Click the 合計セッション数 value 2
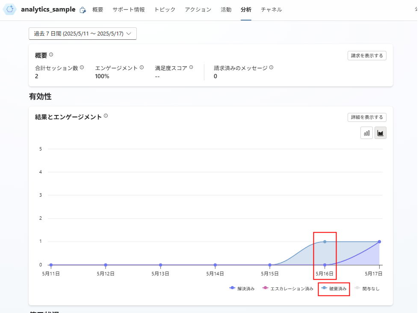The height and width of the screenshot is (313, 419). (x=37, y=77)
